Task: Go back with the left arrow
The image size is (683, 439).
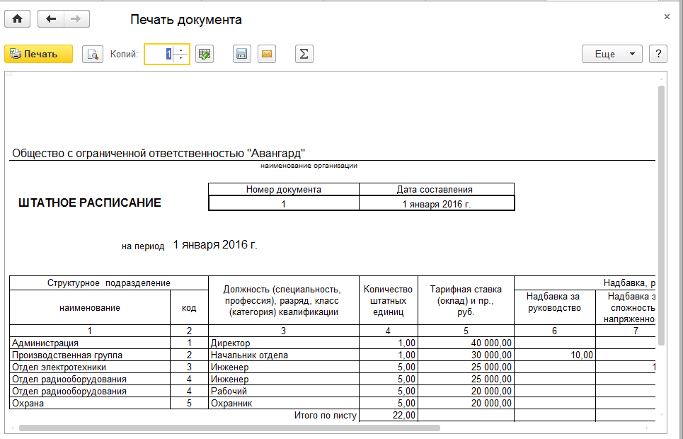Action: (50, 19)
